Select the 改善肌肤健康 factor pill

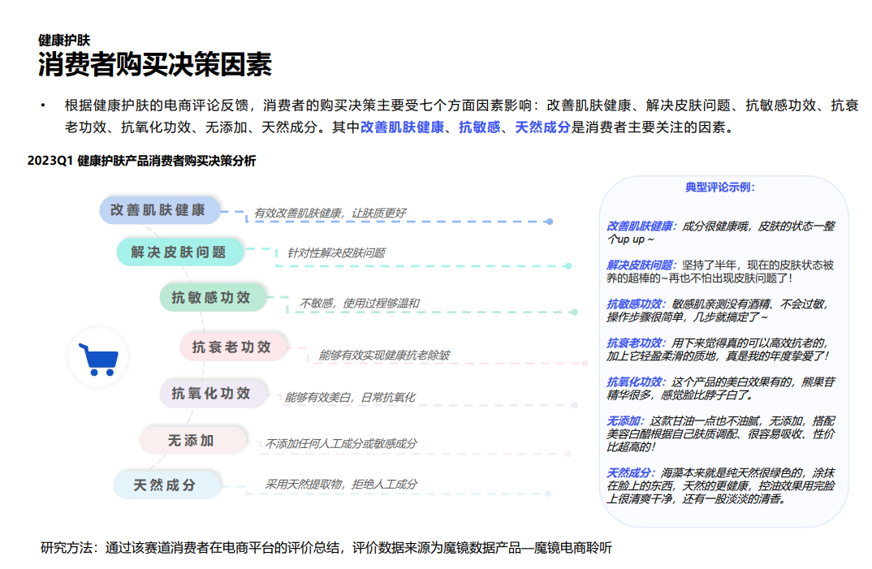coord(161,210)
